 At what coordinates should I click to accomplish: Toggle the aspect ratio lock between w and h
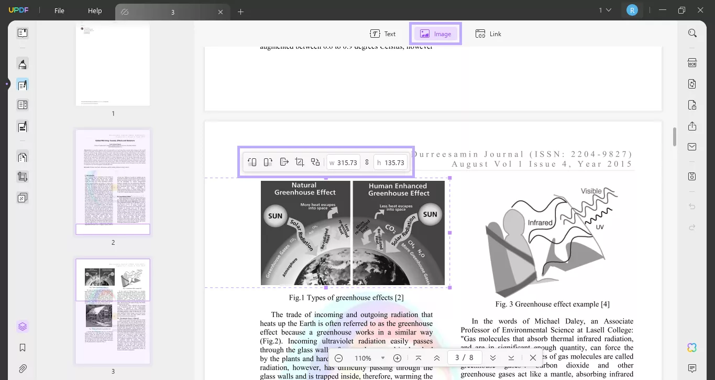[x=367, y=162]
